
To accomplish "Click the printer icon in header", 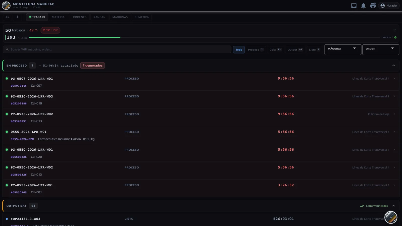I will pos(373,6).
